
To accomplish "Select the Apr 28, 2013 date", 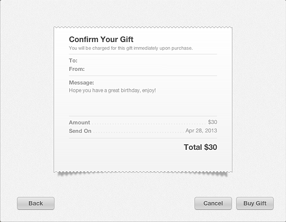I will (x=201, y=131).
